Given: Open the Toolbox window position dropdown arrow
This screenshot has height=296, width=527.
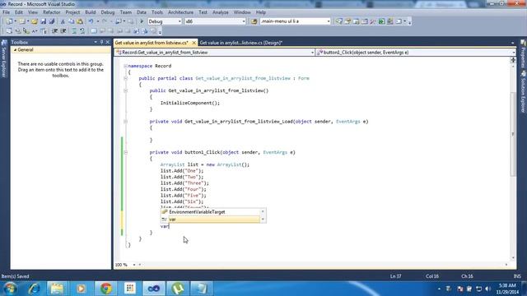Looking at the screenshot, I should (x=96, y=42).
